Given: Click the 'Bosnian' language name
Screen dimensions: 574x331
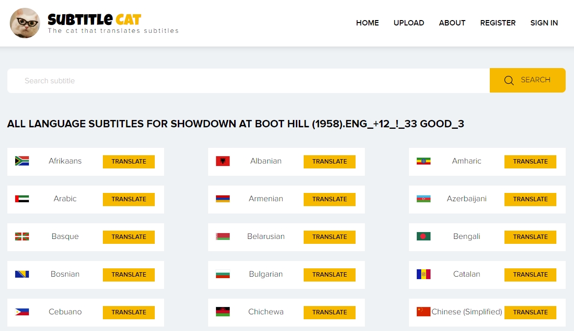Looking at the screenshot, I should (x=65, y=274).
